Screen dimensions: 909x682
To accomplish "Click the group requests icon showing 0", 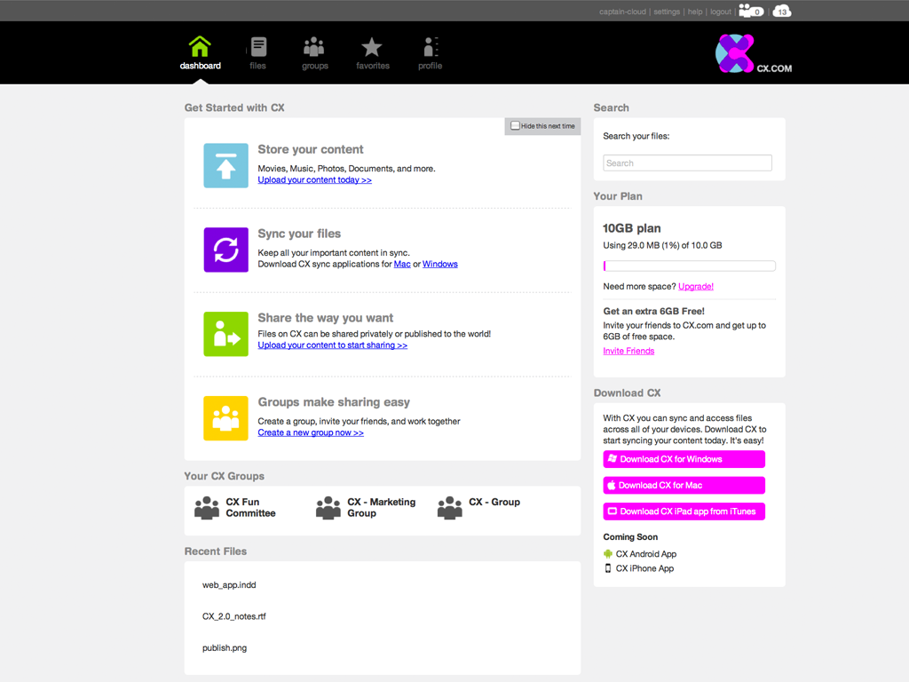I will tap(751, 12).
